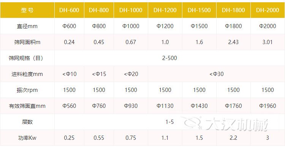Click the 筛网面积m row label
This screenshot has width=285, height=147.
point(27,42)
